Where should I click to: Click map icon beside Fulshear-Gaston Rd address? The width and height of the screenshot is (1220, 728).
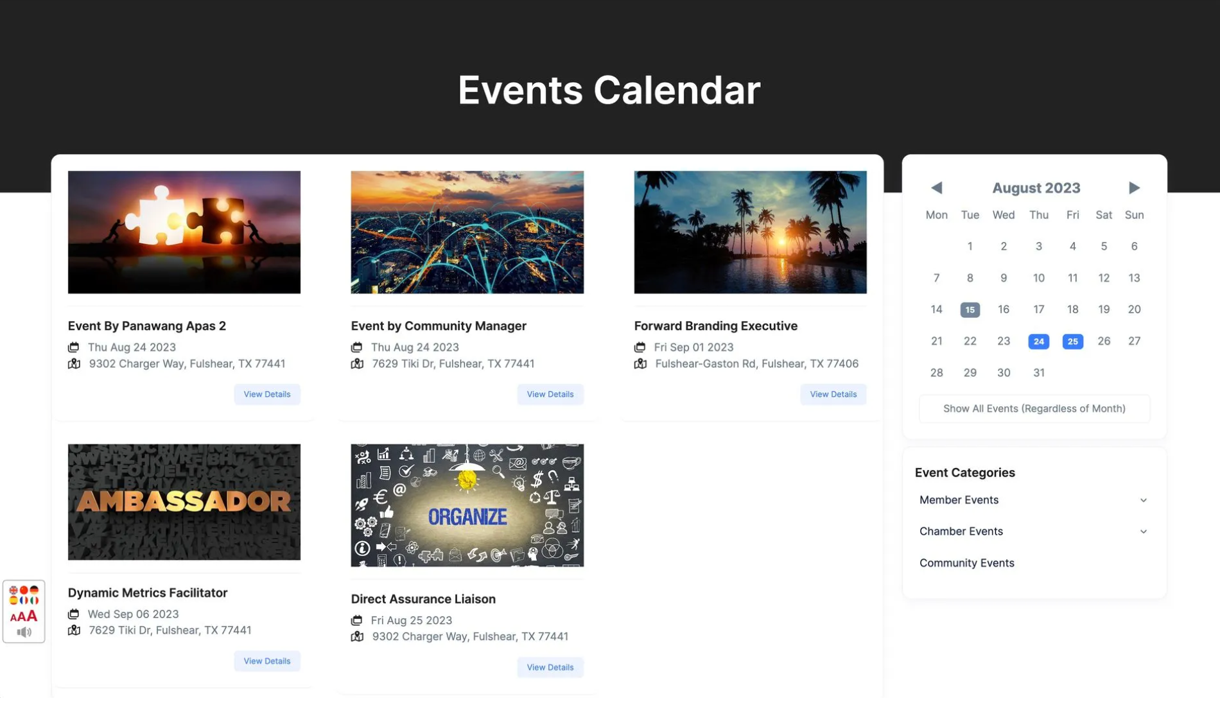coord(640,364)
